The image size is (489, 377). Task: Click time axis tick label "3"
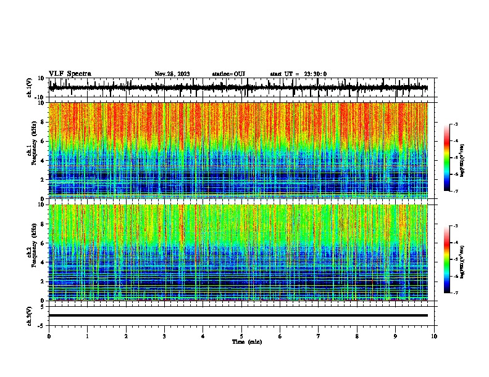pyautogui.click(x=164, y=336)
